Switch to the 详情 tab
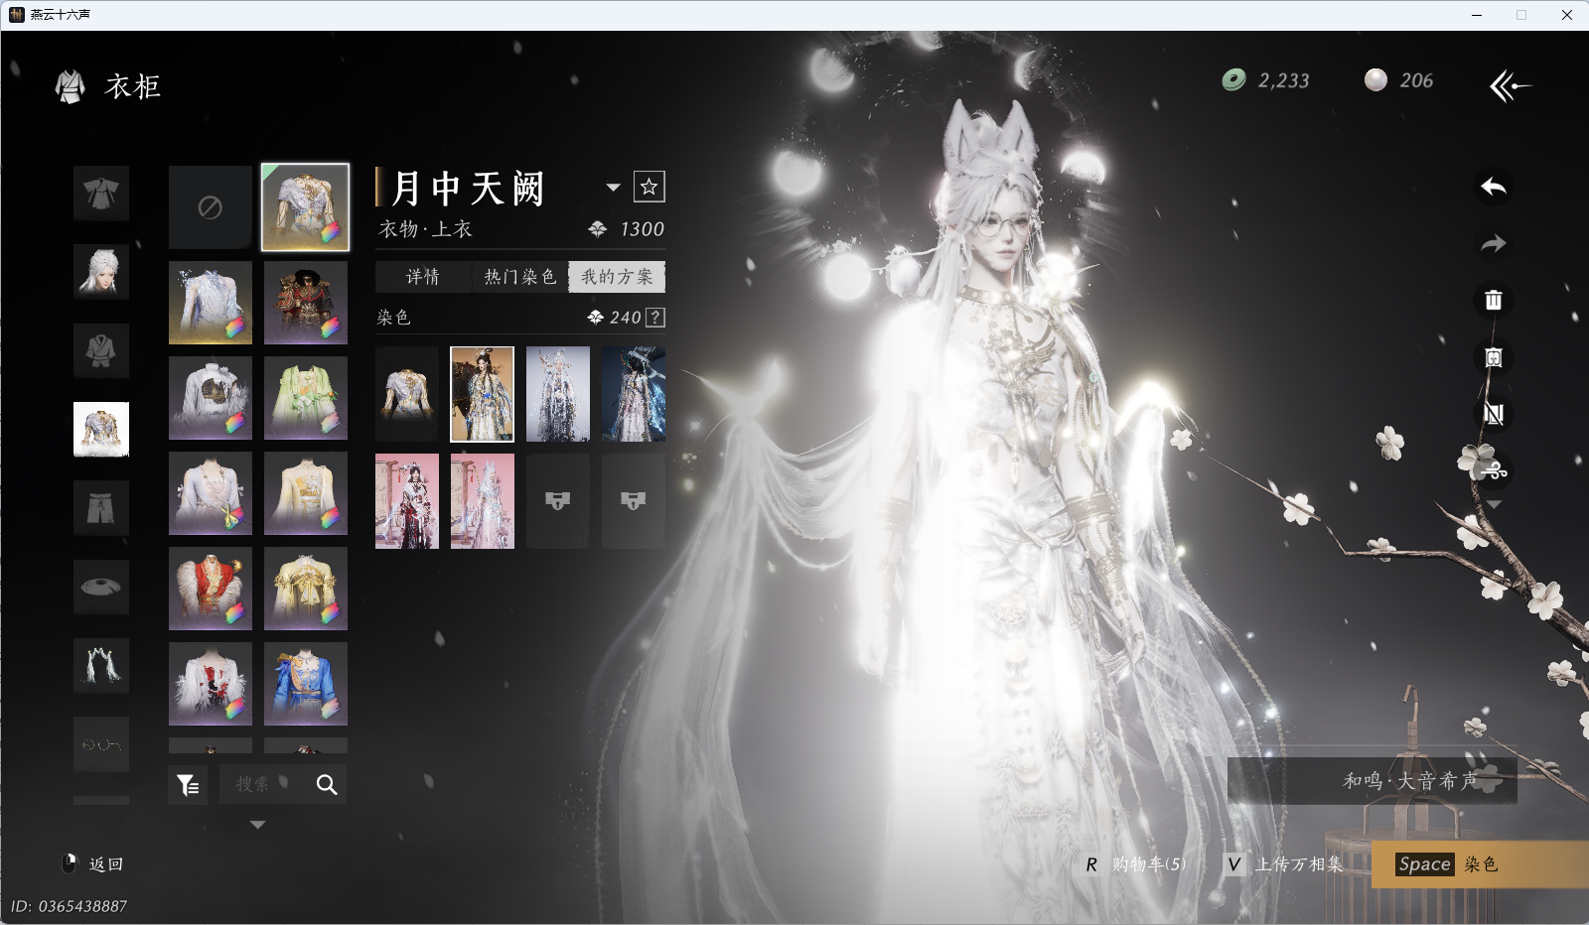Screen dimensions: 1589x925 (423, 277)
